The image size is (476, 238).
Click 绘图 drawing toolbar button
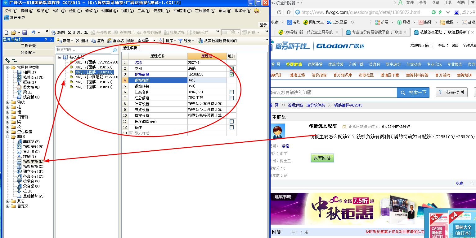click(x=58, y=32)
